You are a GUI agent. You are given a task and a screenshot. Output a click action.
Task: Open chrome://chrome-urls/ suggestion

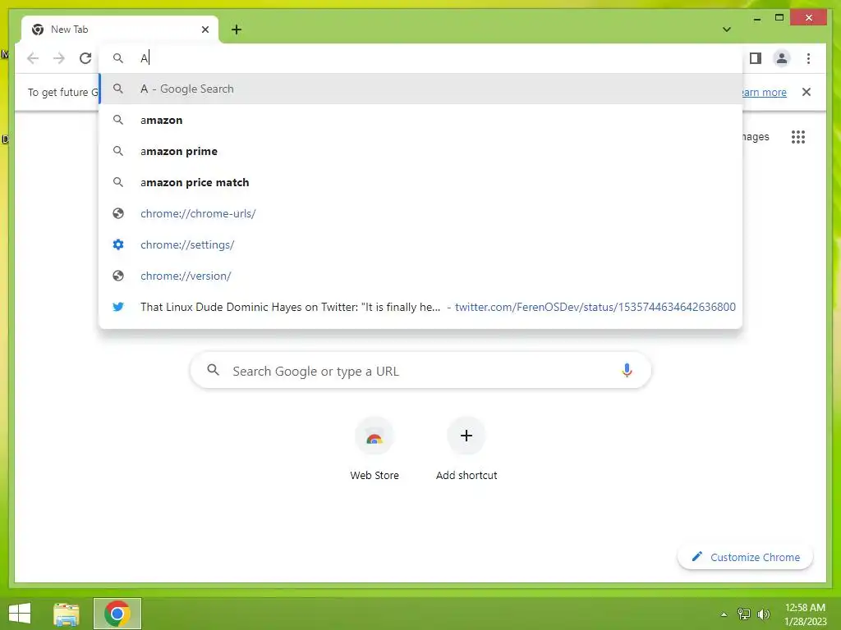[x=420, y=213]
